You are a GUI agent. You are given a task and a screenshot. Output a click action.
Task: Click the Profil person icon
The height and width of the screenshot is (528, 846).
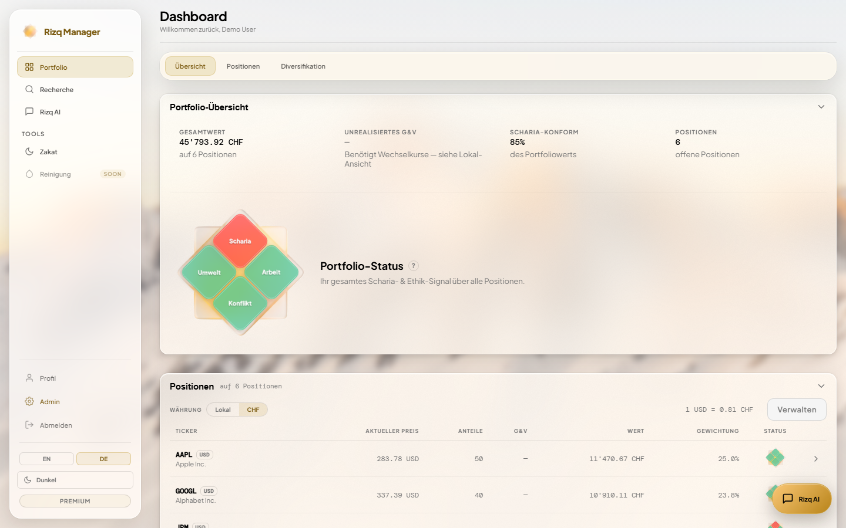coord(29,378)
